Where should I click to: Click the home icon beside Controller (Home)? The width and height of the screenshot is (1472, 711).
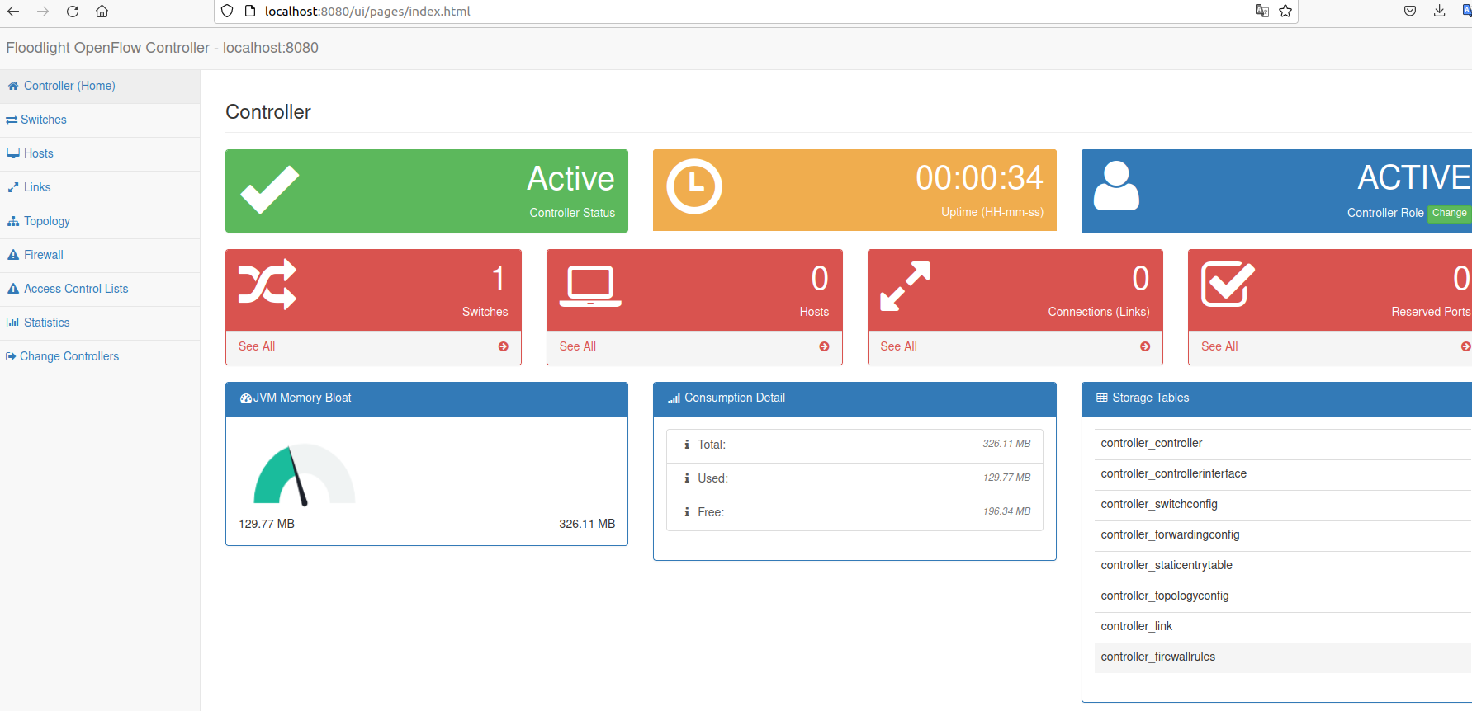pyautogui.click(x=13, y=86)
